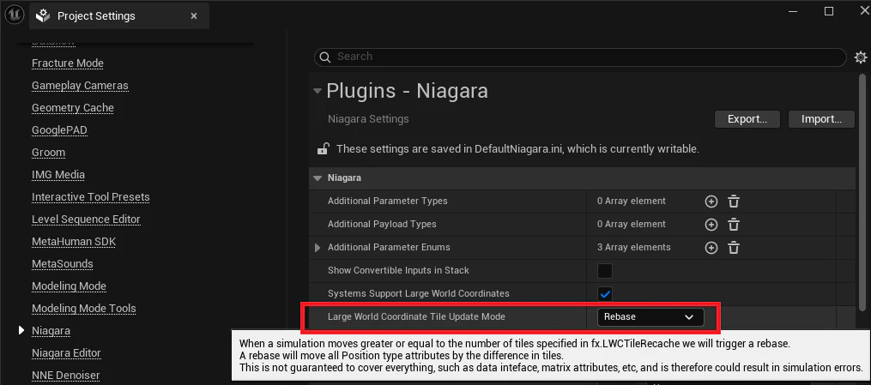Clear Additional Parameter Enums array

pos(734,248)
